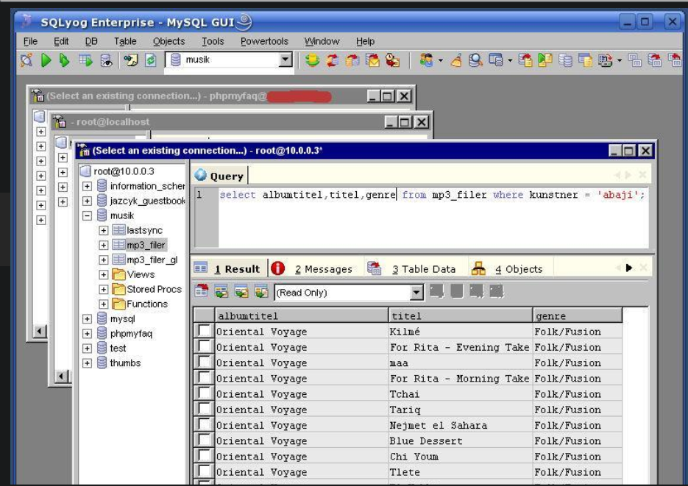Click the Stored Procs folder icon
688x486 pixels.
coord(118,289)
